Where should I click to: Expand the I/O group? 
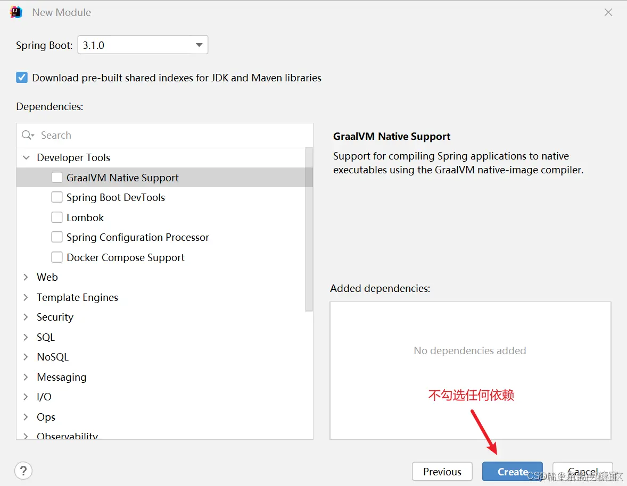click(26, 397)
